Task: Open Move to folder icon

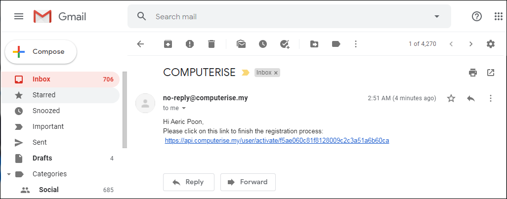Action: pos(314,44)
